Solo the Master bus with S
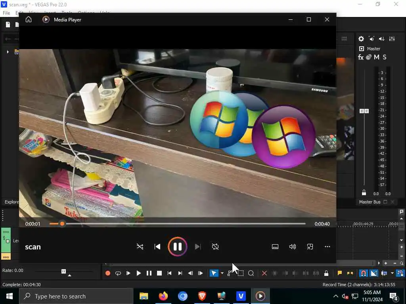 pyautogui.click(x=385, y=57)
